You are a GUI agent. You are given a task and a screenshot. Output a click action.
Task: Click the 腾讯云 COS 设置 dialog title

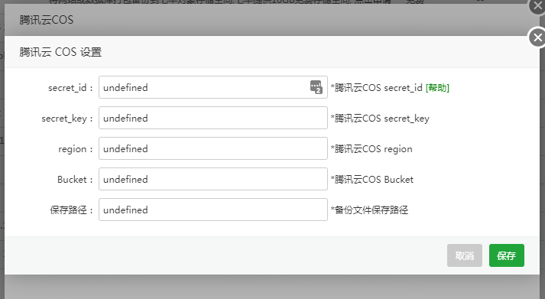60,52
